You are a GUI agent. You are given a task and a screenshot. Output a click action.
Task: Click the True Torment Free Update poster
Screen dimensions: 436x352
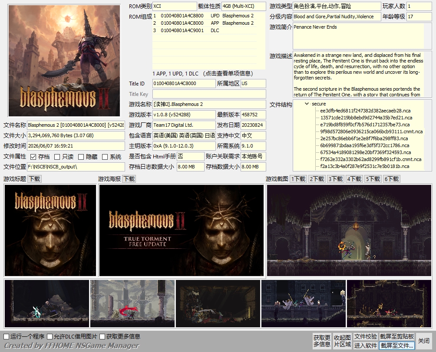[x=181, y=230]
